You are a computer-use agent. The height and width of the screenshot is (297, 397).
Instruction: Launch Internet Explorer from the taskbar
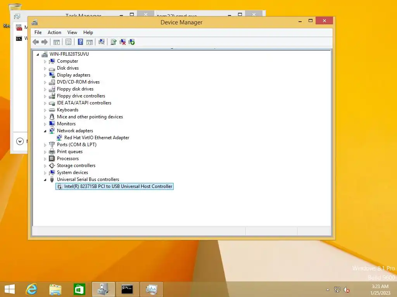point(31,289)
